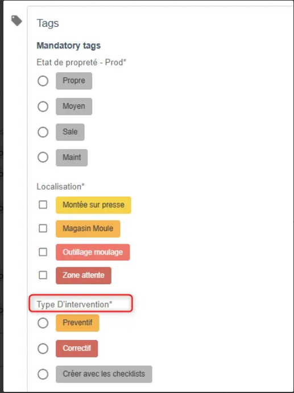Image resolution: width=294 pixels, height=393 pixels.
Task: Click the orange Preventif tag label
Action: (77, 323)
